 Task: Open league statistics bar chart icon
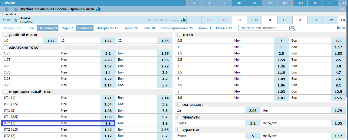coord(99,9)
